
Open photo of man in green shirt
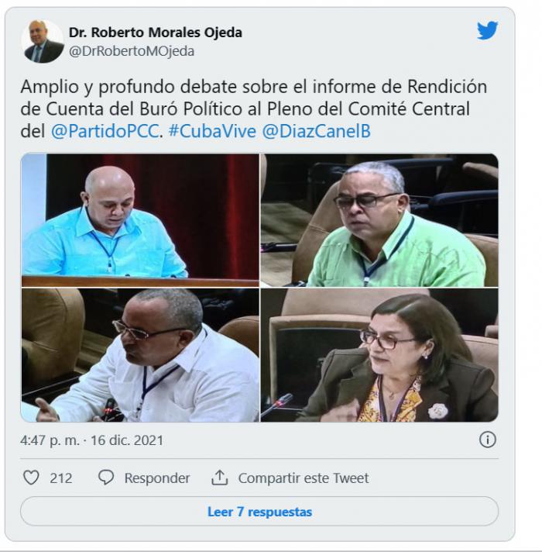tap(379, 220)
